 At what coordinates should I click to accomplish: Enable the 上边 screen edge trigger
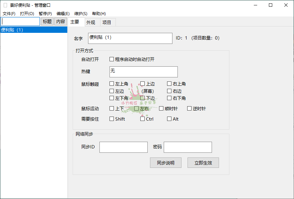[x=142, y=83]
